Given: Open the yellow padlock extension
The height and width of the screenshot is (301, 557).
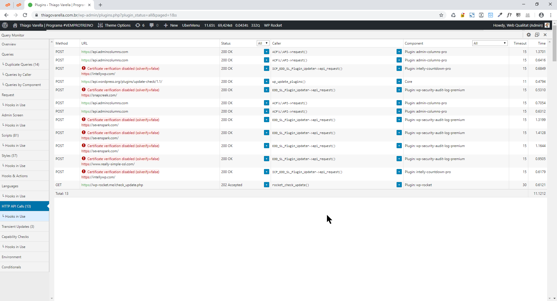Looking at the screenshot, I should tap(463, 15).
